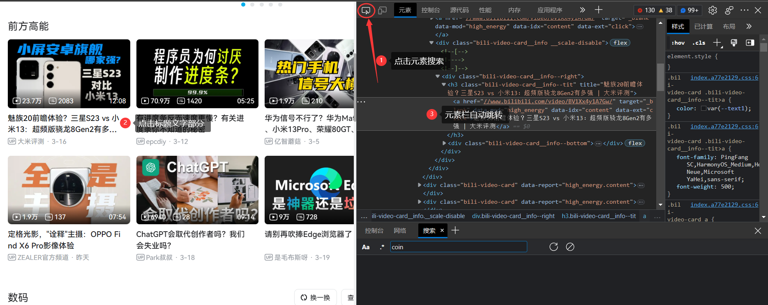Select the second carousel indicator dot
Screen dimensions: 768x305
pos(252,5)
